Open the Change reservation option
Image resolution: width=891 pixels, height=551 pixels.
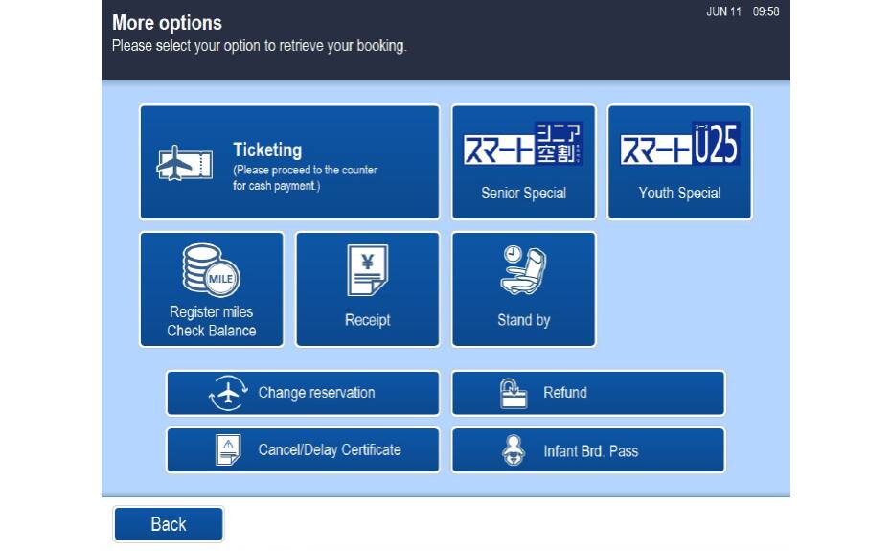tap(316, 393)
